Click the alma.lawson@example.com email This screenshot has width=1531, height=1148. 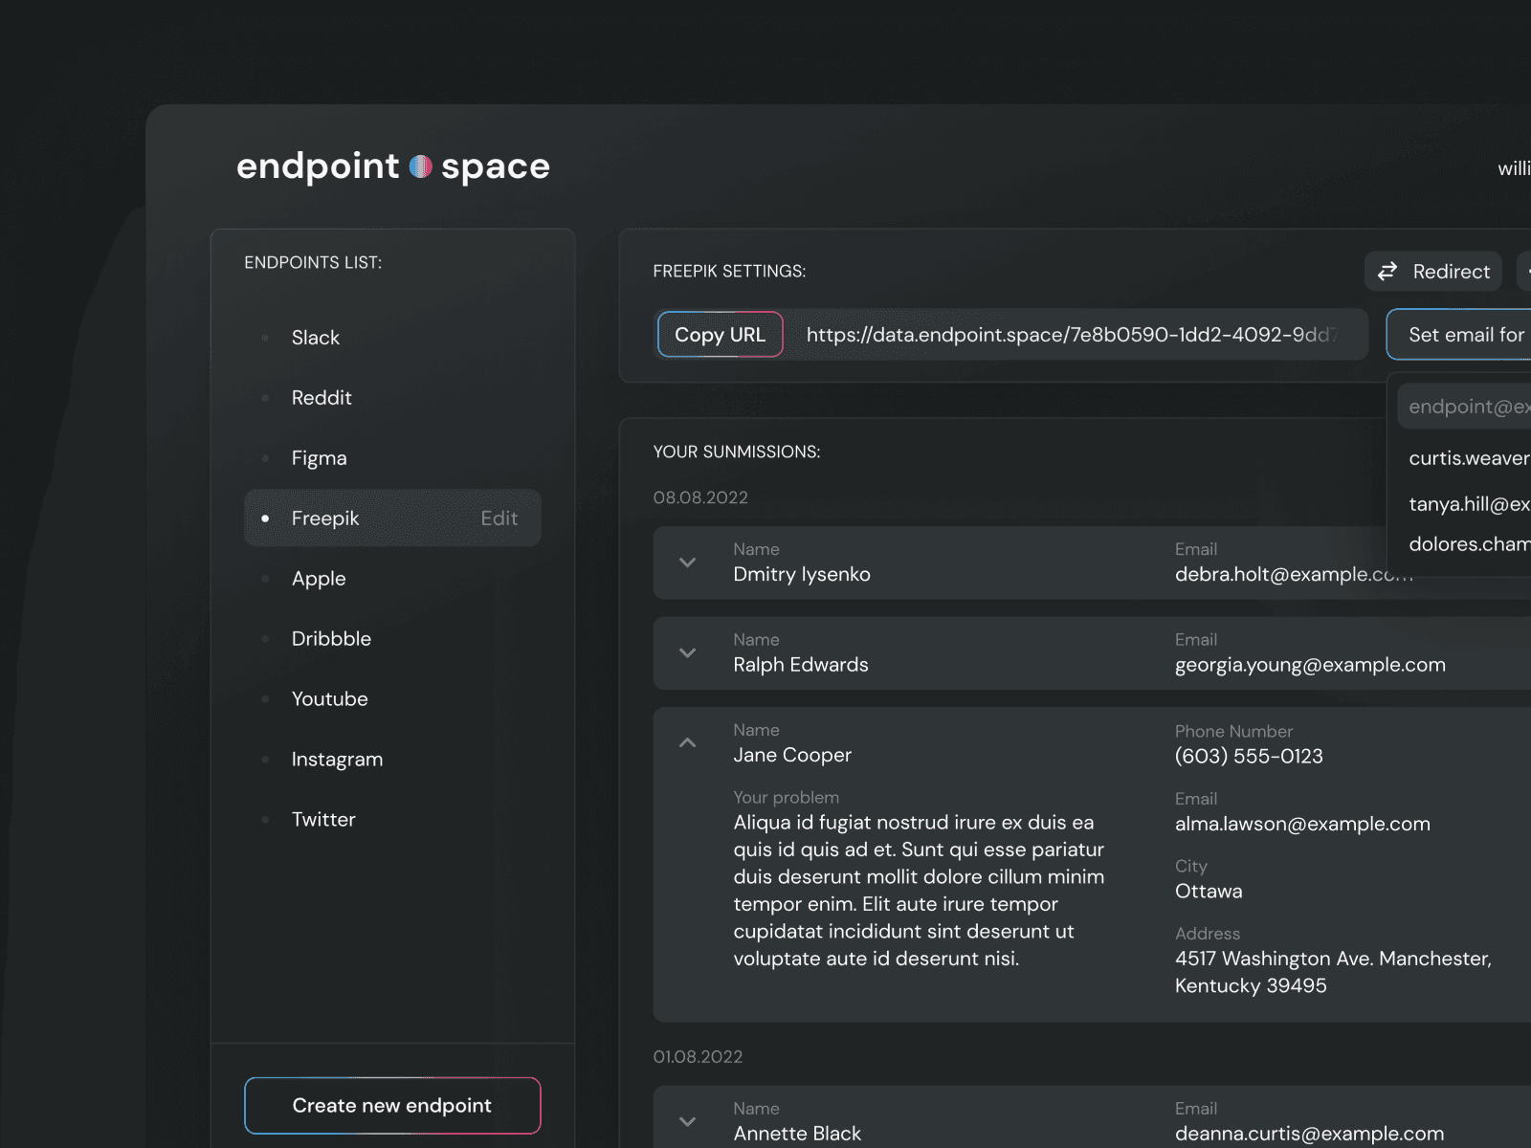pyautogui.click(x=1302, y=824)
